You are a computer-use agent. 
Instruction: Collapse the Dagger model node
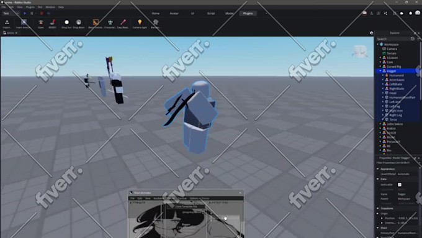pos(380,71)
